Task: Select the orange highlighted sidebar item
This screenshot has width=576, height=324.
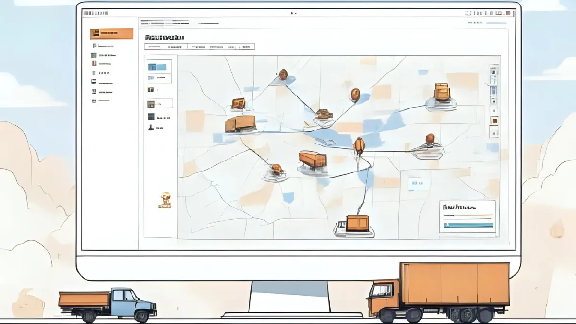Action: tap(112, 34)
